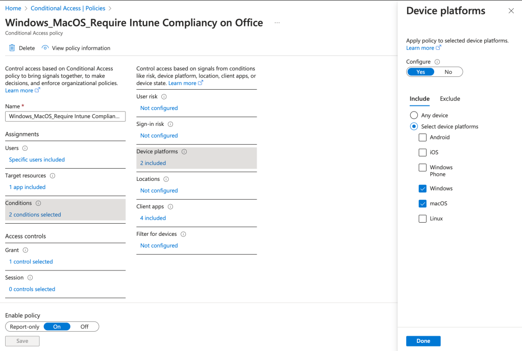Click info icon beside Device platforms
Screen dimensions: 522x351
[184, 152]
